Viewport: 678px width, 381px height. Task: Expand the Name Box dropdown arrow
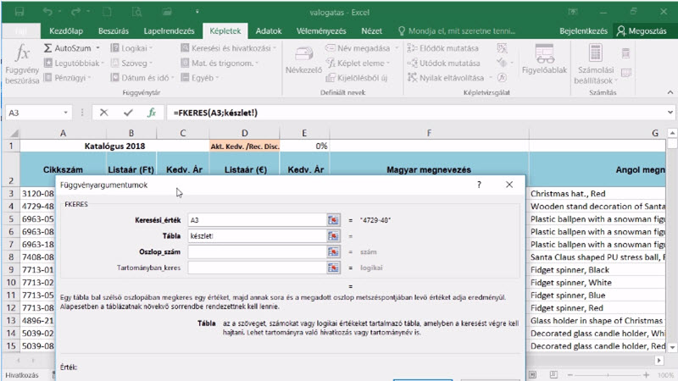[65, 113]
